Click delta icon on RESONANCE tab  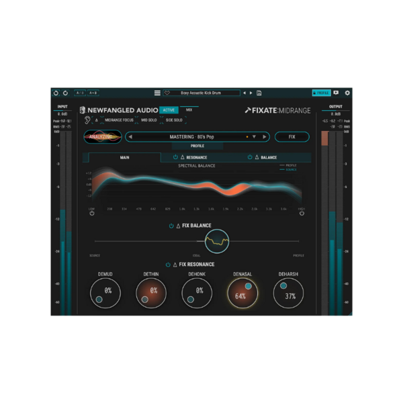183,157
